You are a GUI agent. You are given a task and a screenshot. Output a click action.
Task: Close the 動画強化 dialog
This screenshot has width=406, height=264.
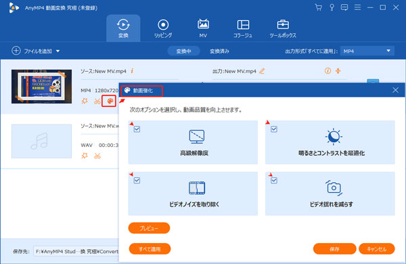(395, 90)
